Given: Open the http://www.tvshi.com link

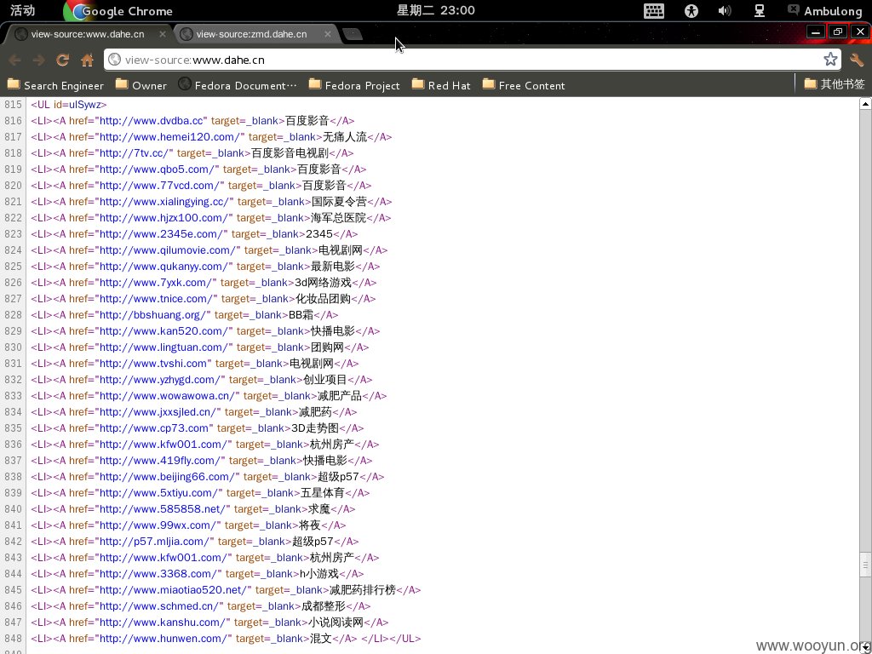Looking at the screenshot, I should click(153, 363).
